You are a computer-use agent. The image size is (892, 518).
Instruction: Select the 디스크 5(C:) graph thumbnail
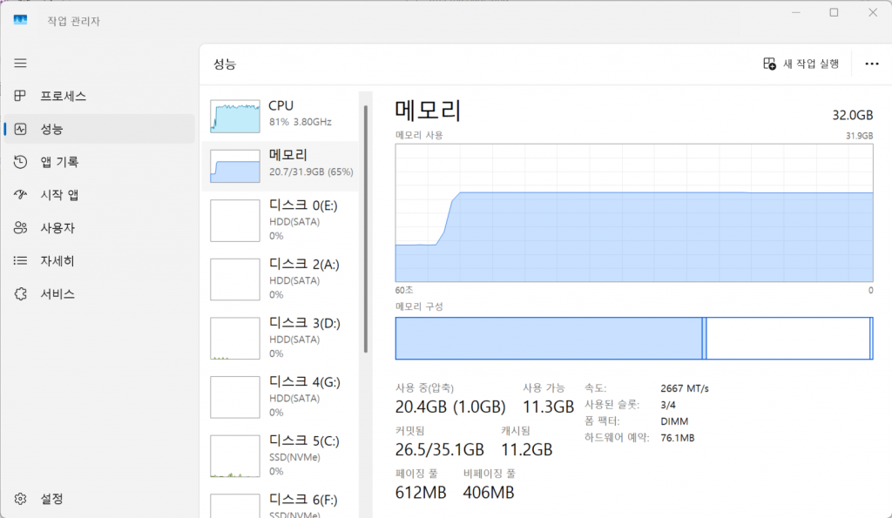pos(235,456)
